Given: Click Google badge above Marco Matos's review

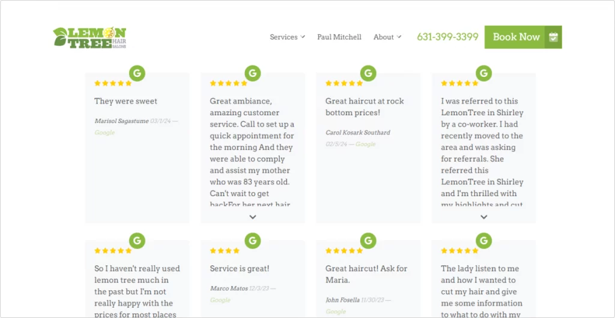Looking at the screenshot, I should click(x=253, y=241).
